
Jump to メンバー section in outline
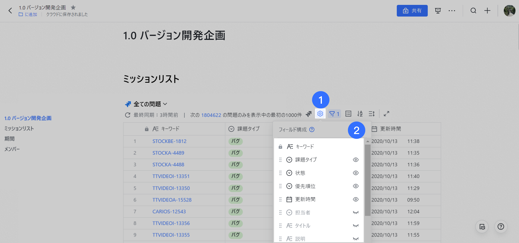tap(12, 149)
